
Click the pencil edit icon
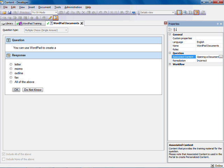tap(50, 18)
